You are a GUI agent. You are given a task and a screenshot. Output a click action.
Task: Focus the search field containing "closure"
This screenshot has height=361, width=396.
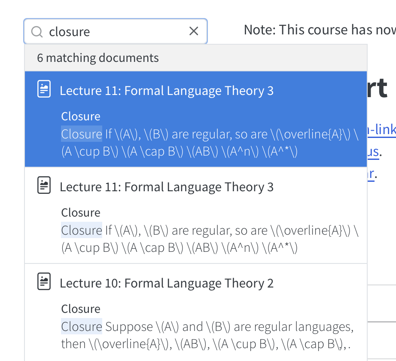click(x=116, y=31)
